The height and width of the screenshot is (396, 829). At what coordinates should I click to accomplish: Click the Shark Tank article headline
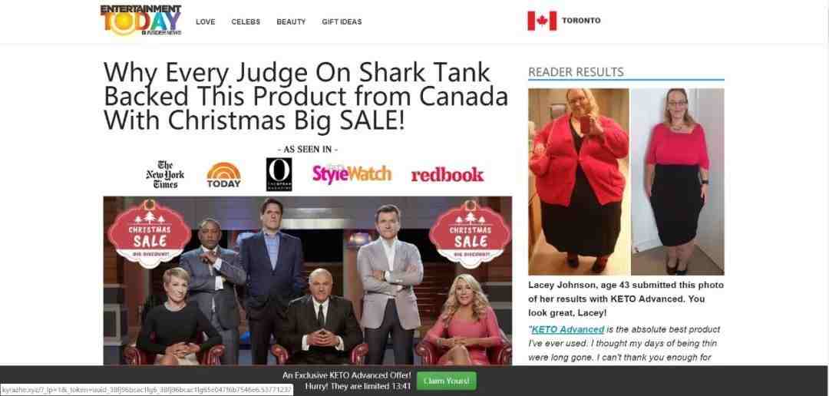[x=306, y=96]
